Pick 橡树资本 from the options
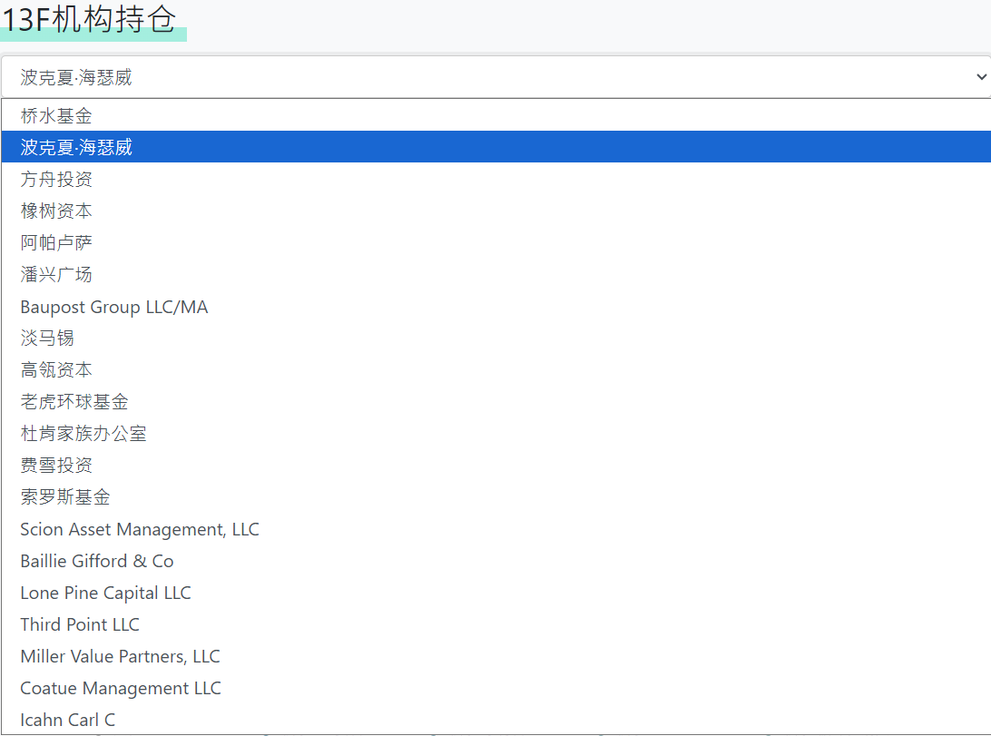The image size is (991, 736). [56, 211]
